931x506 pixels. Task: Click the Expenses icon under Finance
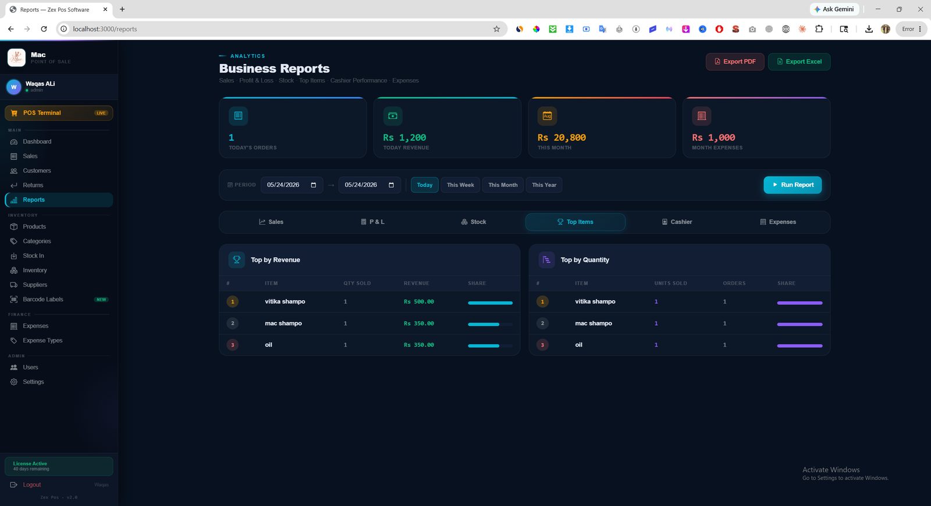pos(14,326)
